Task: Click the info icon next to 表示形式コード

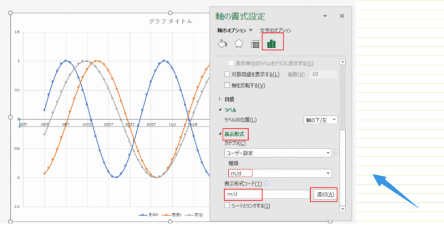Action: click(x=267, y=183)
